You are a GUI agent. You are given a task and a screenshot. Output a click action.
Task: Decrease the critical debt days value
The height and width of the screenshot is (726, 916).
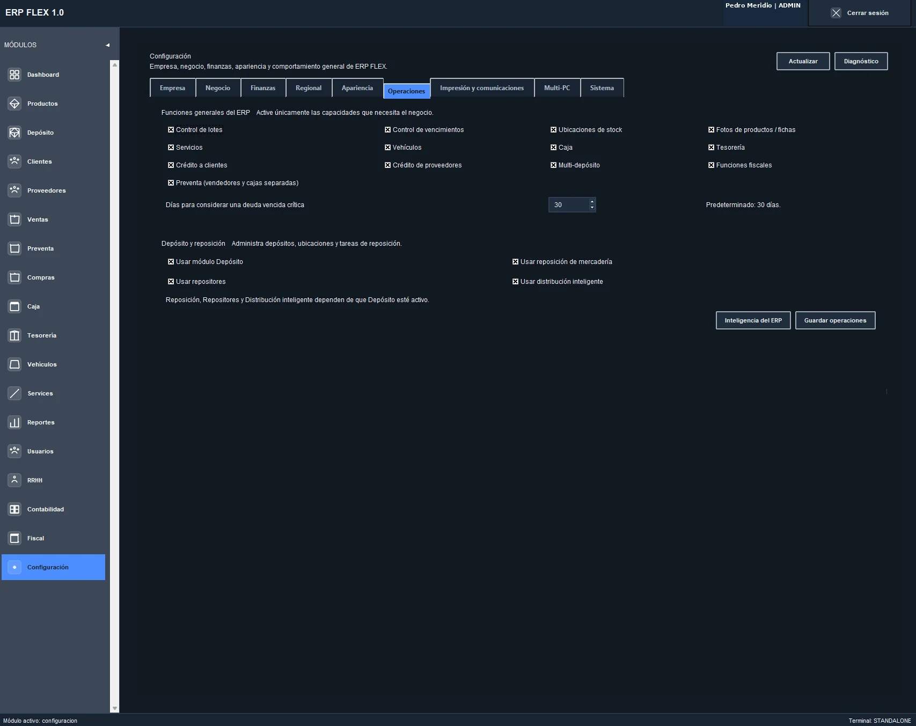point(592,208)
